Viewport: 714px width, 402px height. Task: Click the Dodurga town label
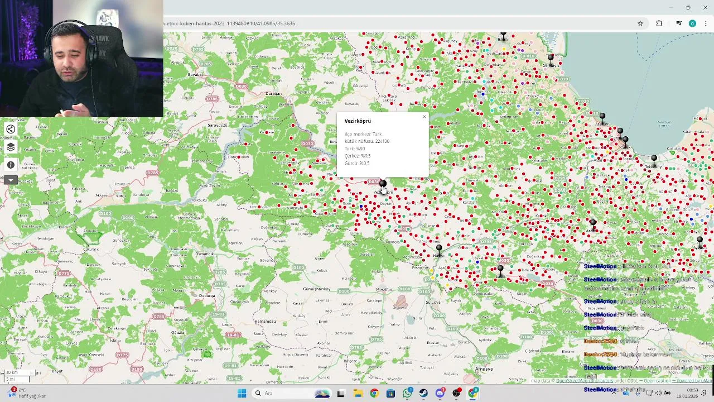(207, 295)
